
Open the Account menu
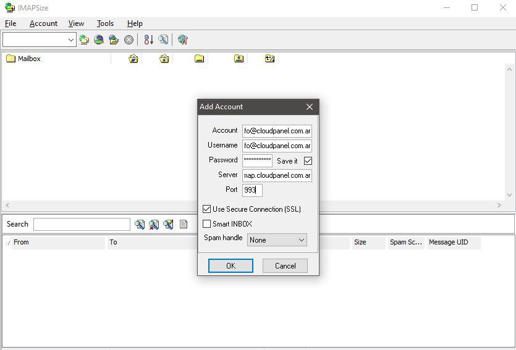coord(43,23)
